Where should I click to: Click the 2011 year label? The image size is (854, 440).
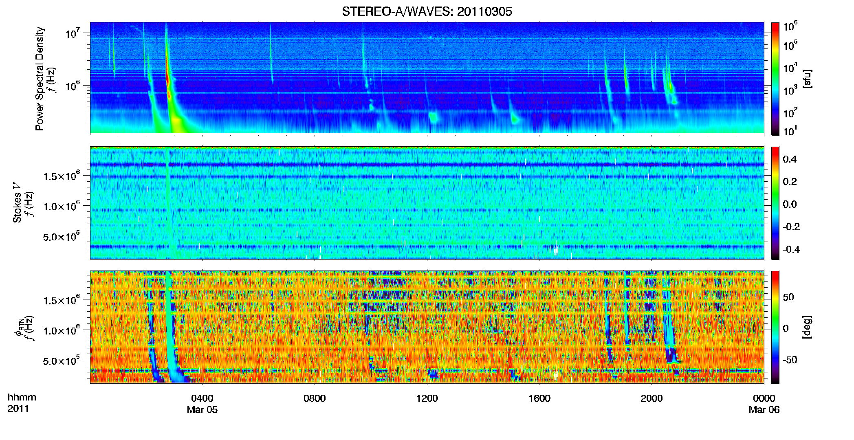coord(18,409)
